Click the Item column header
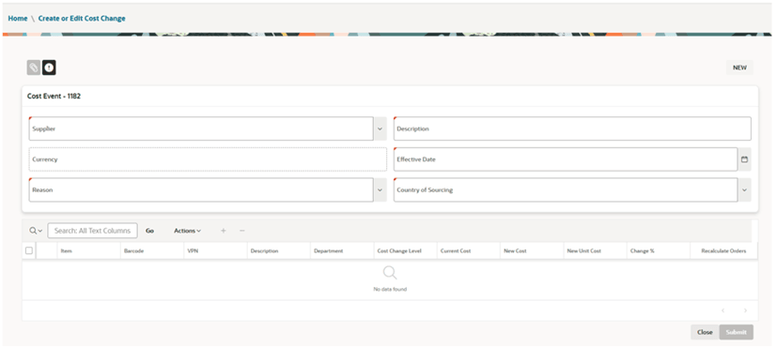Image resolution: width=776 pixels, height=347 pixels. [x=88, y=250]
